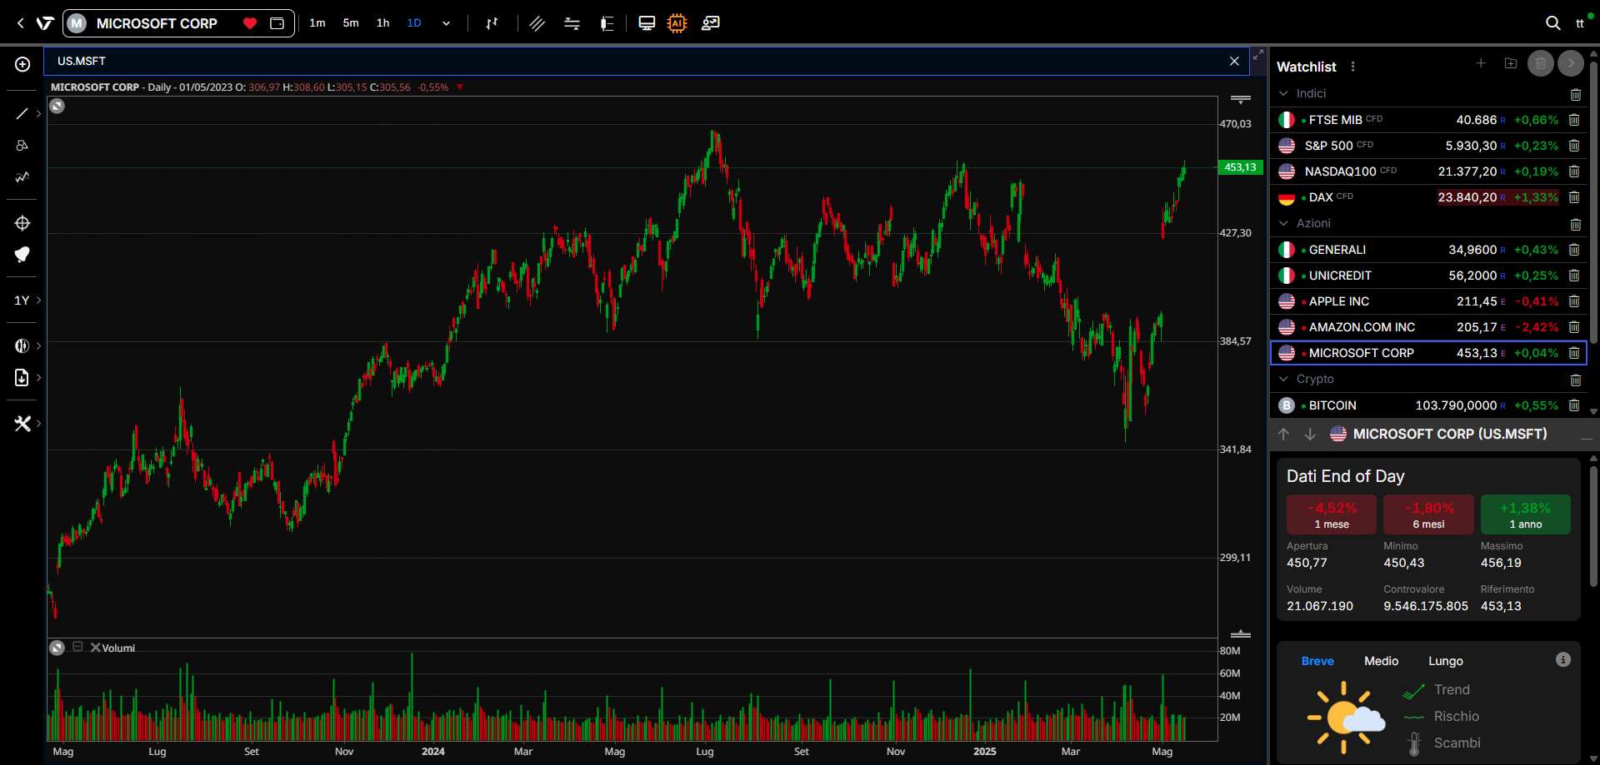Expand the chart to fullscreen
Screen dimensions: 1600x765
1258,56
